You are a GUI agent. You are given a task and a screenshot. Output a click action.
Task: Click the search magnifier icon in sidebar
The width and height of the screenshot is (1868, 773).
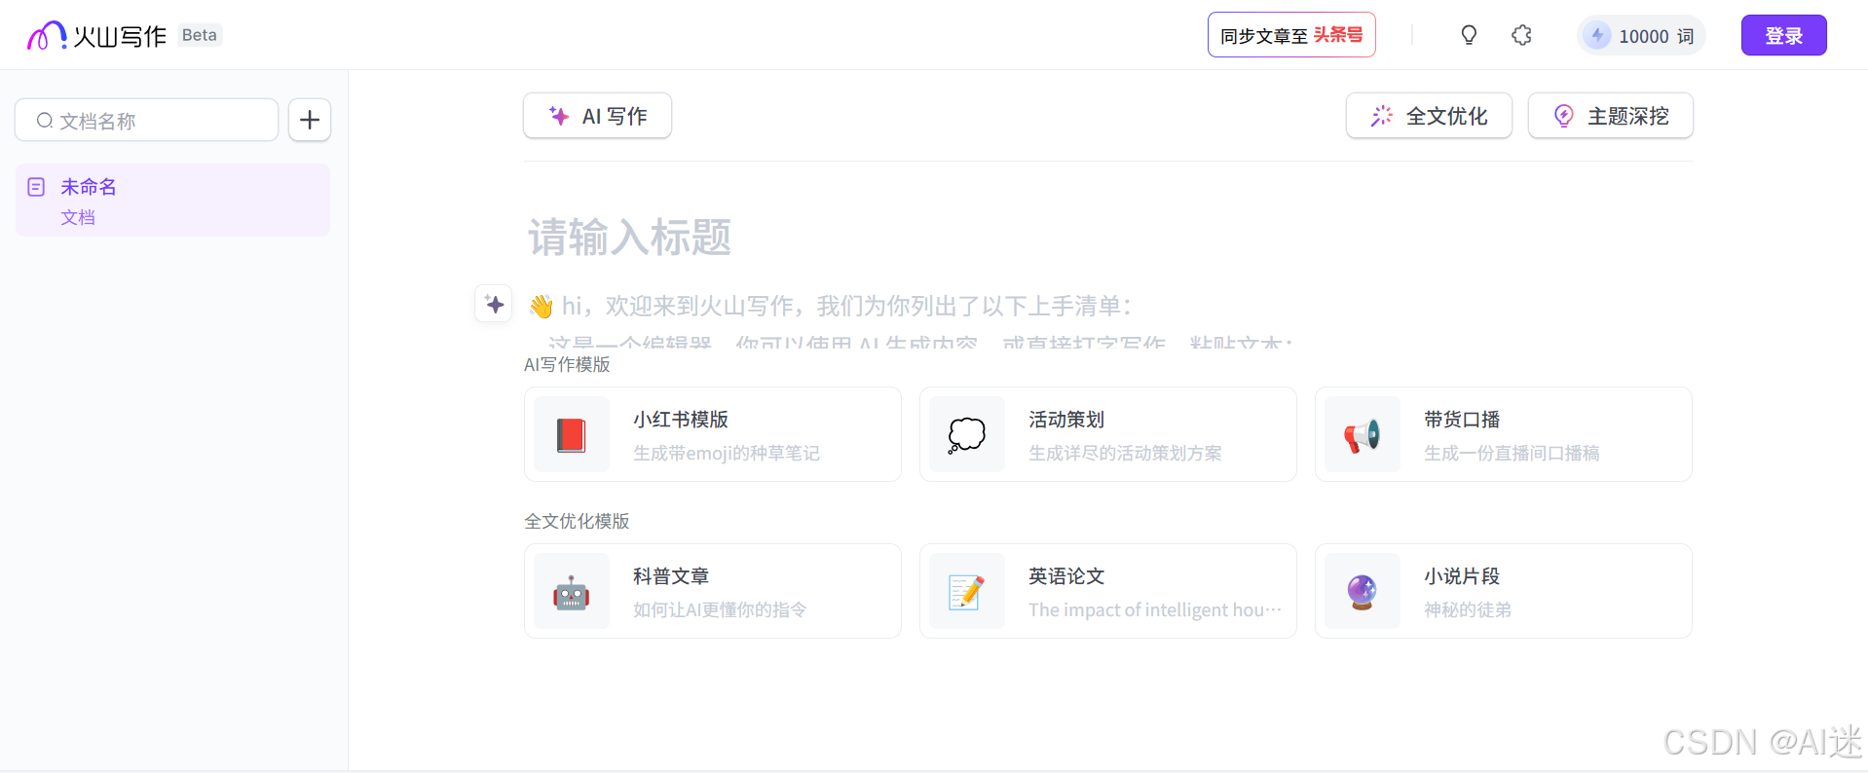click(x=45, y=121)
